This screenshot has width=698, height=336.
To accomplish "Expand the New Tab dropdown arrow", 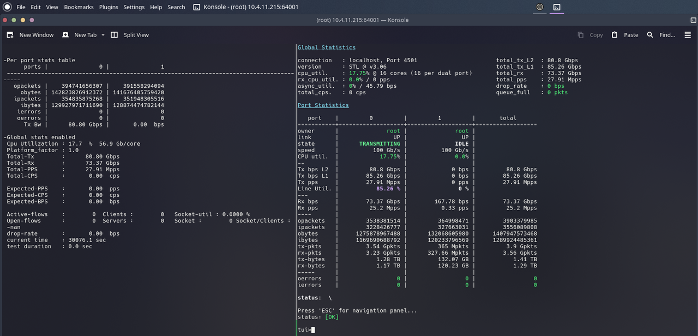I will (103, 35).
